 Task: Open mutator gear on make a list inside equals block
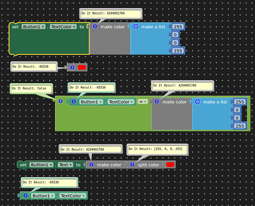click(197, 102)
